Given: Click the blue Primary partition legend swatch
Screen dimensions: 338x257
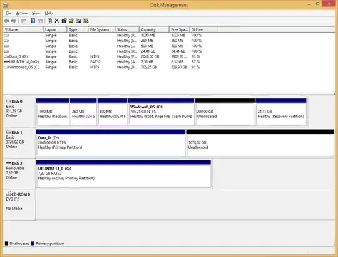Looking at the screenshot, I should tap(33, 243).
